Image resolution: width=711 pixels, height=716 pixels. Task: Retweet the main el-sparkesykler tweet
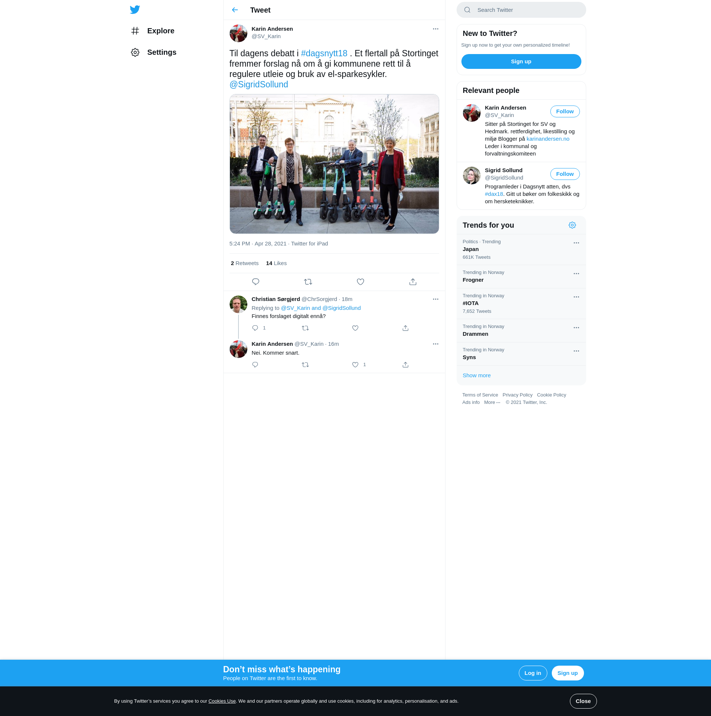pyautogui.click(x=308, y=282)
